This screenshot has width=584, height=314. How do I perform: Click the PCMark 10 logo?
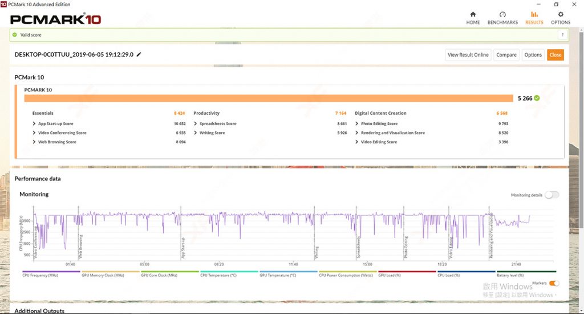(x=55, y=19)
